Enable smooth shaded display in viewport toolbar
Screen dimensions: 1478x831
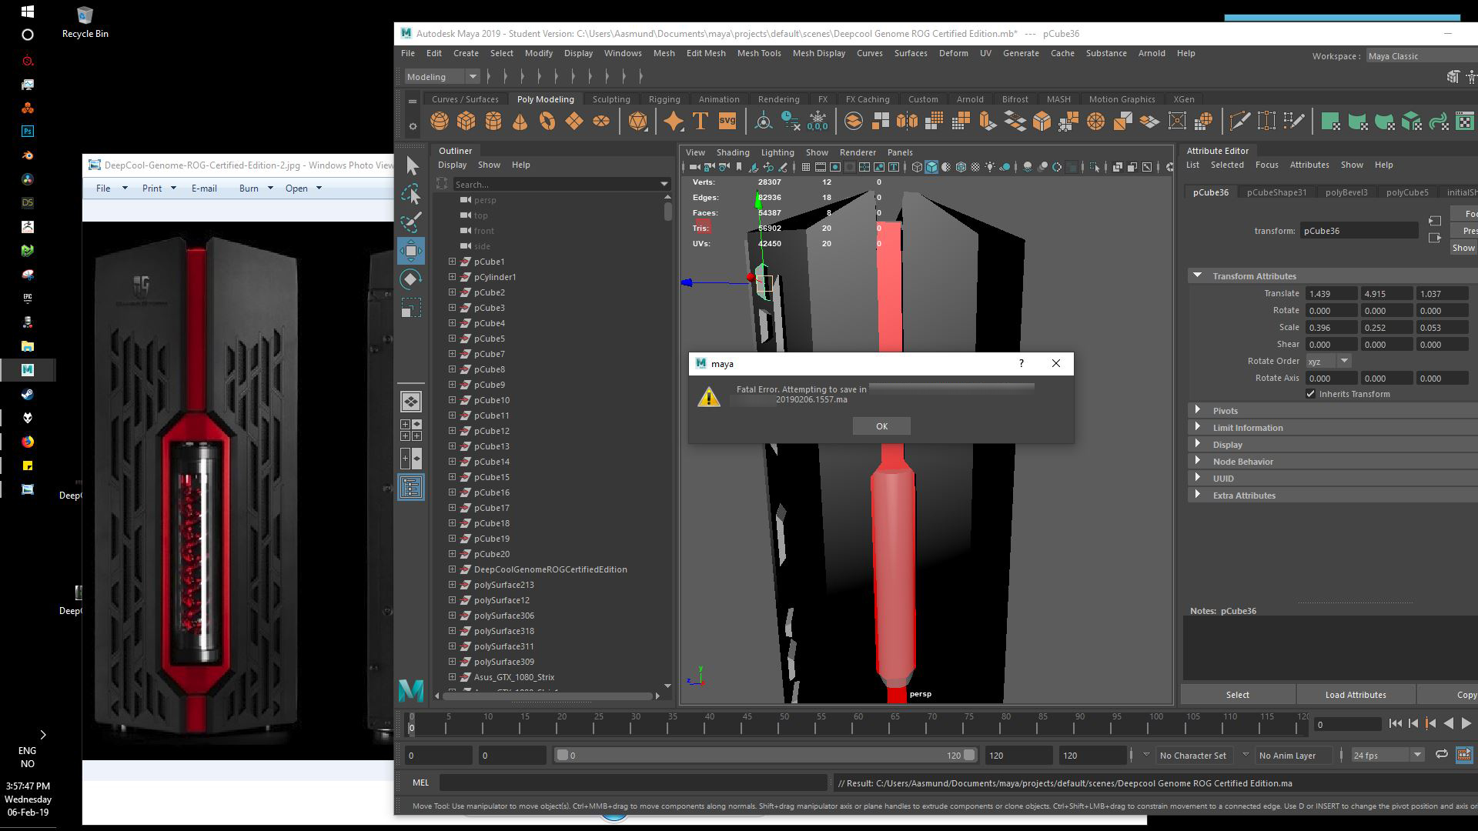pyautogui.click(x=931, y=167)
